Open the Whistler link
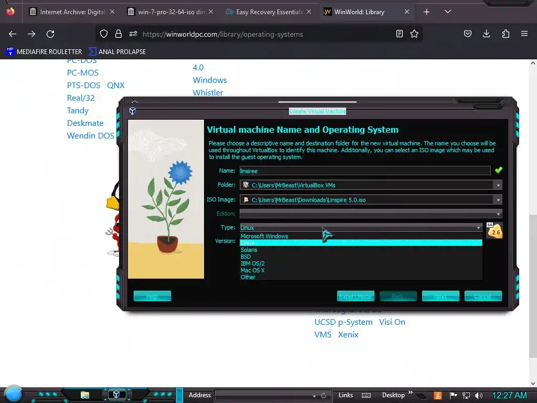The width and height of the screenshot is (537, 403). (x=208, y=92)
